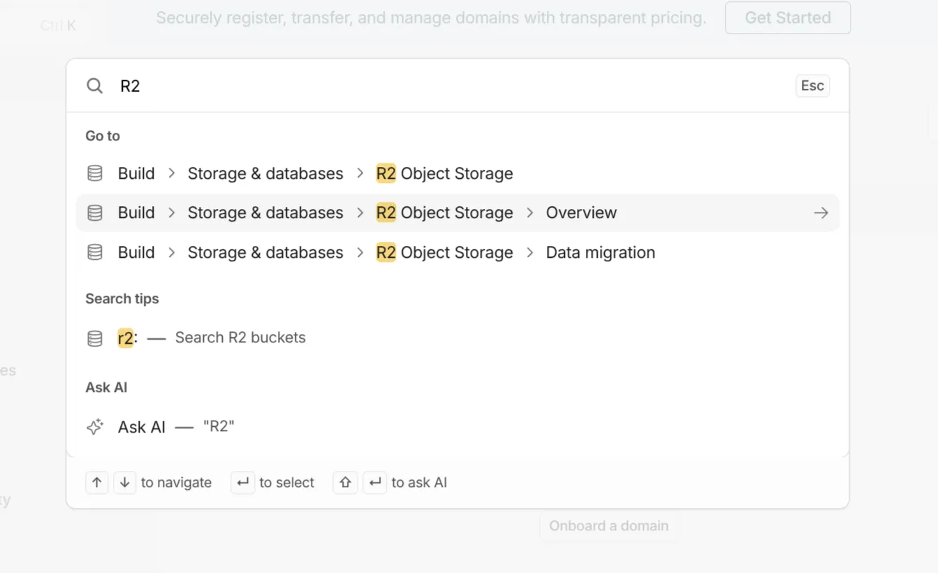Click the database icon beside the first R2 result
This screenshot has height=573, width=938.
[x=94, y=173]
